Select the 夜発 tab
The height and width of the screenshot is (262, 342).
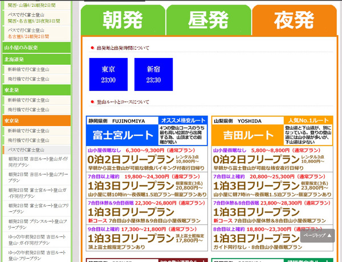click(294, 20)
